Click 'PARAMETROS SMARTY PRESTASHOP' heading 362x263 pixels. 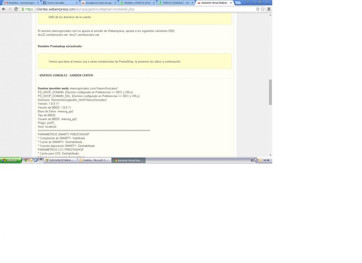[x=64, y=134]
